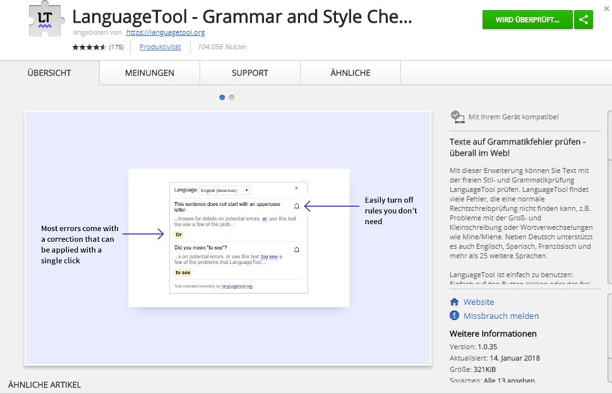The height and width of the screenshot is (394, 612).
Task: Click the version number 1.0.35
Action: (x=487, y=347)
